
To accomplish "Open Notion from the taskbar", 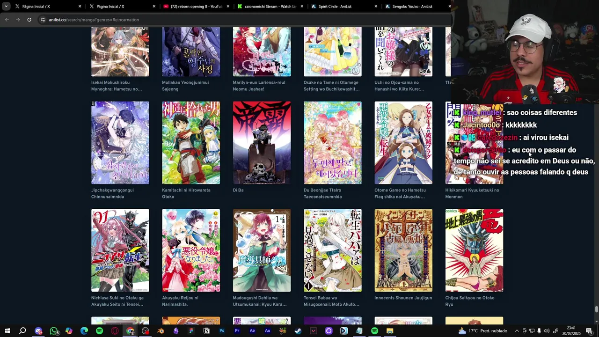I will click(x=206, y=331).
